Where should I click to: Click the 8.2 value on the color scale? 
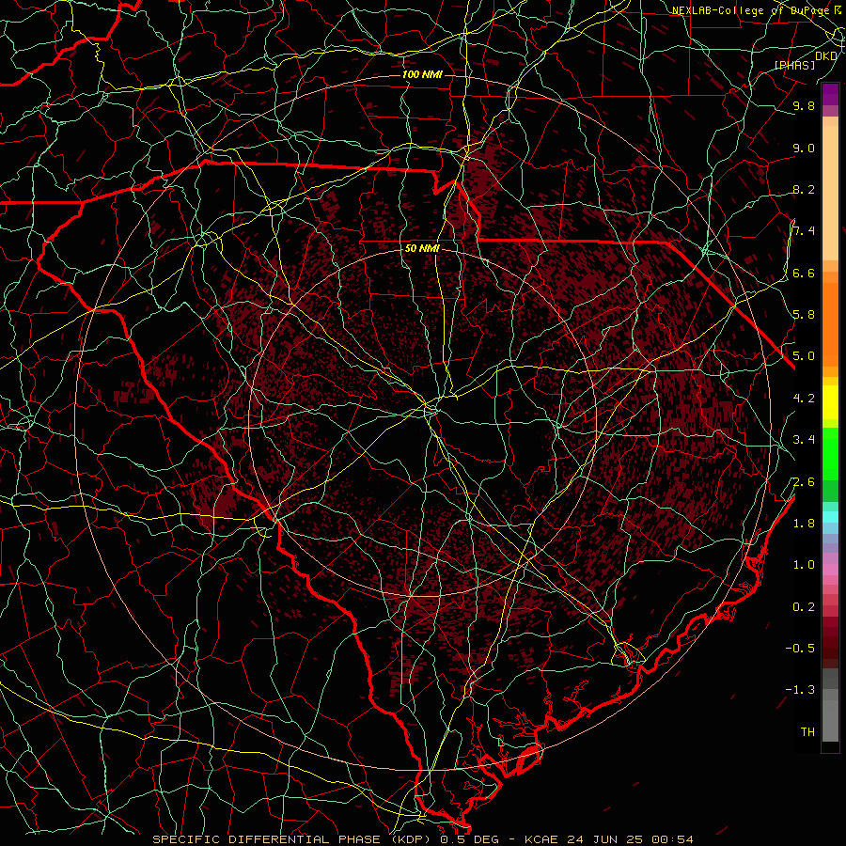tap(804, 189)
